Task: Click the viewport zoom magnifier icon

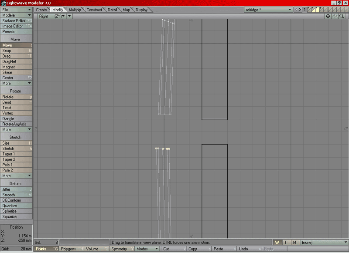Action: [x=342, y=16]
